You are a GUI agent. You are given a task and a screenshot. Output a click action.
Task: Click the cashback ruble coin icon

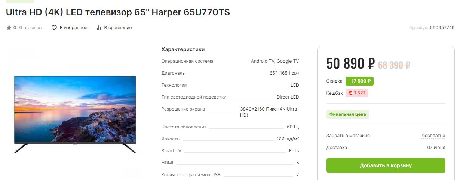[350, 93]
